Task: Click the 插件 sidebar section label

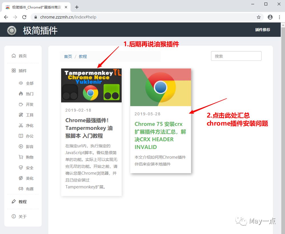Action: pos(23,71)
